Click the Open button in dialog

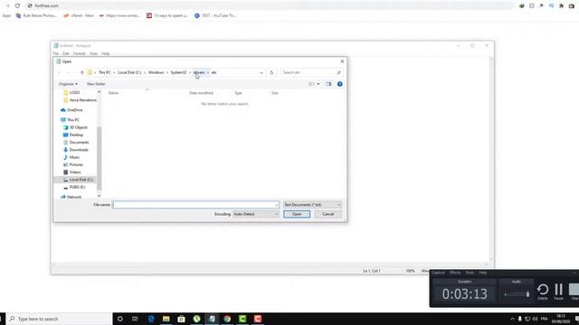(297, 214)
